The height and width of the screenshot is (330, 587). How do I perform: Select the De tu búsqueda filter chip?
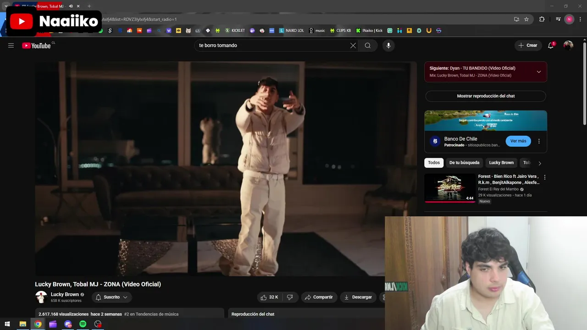[464, 163]
